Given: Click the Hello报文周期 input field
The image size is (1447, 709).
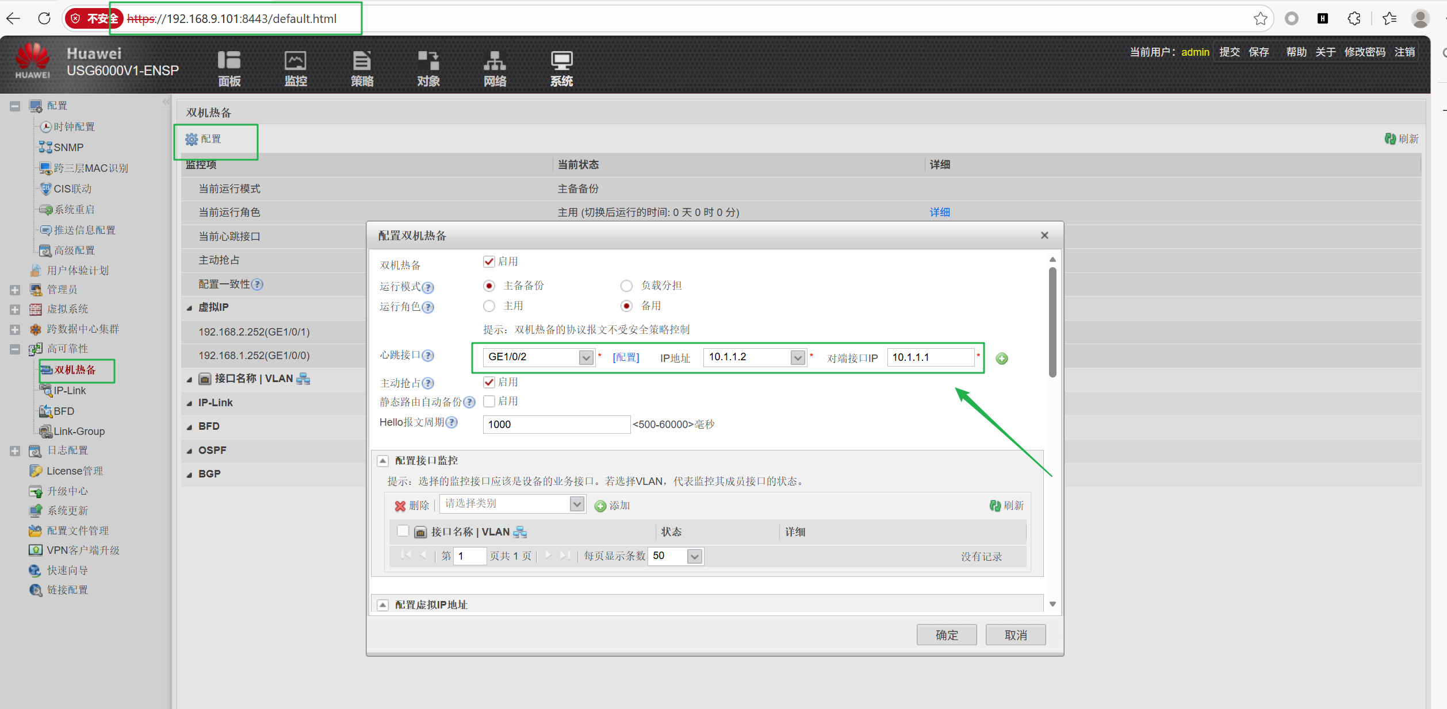Looking at the screenshot, I should click(556, 425).
